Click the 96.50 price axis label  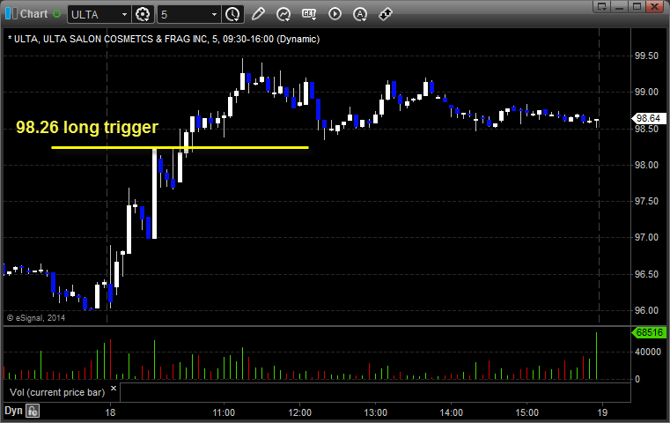click(x=646, y=274)
